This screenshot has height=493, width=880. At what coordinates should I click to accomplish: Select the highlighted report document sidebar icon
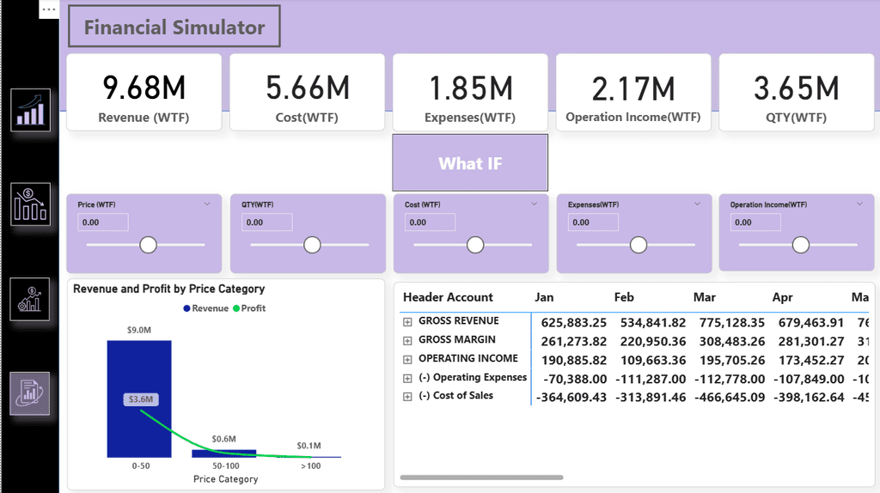(x=30, y=393)
